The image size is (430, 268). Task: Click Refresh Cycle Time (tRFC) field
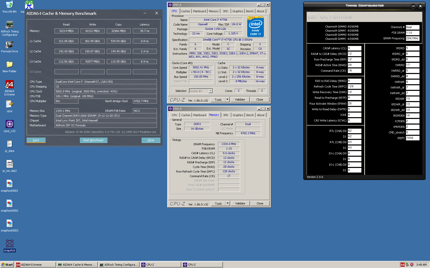point(354,87)
